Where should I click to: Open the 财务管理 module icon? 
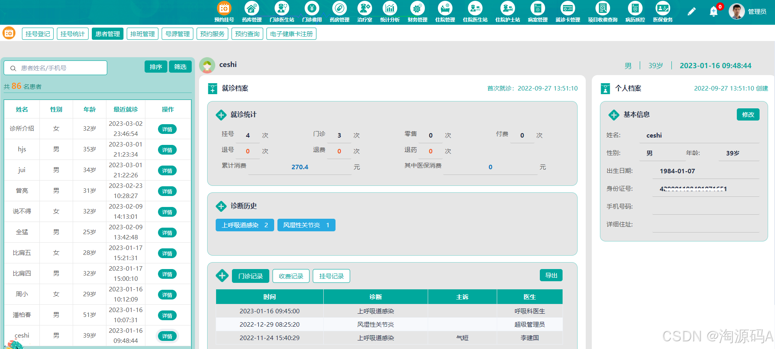coord(418,8)
